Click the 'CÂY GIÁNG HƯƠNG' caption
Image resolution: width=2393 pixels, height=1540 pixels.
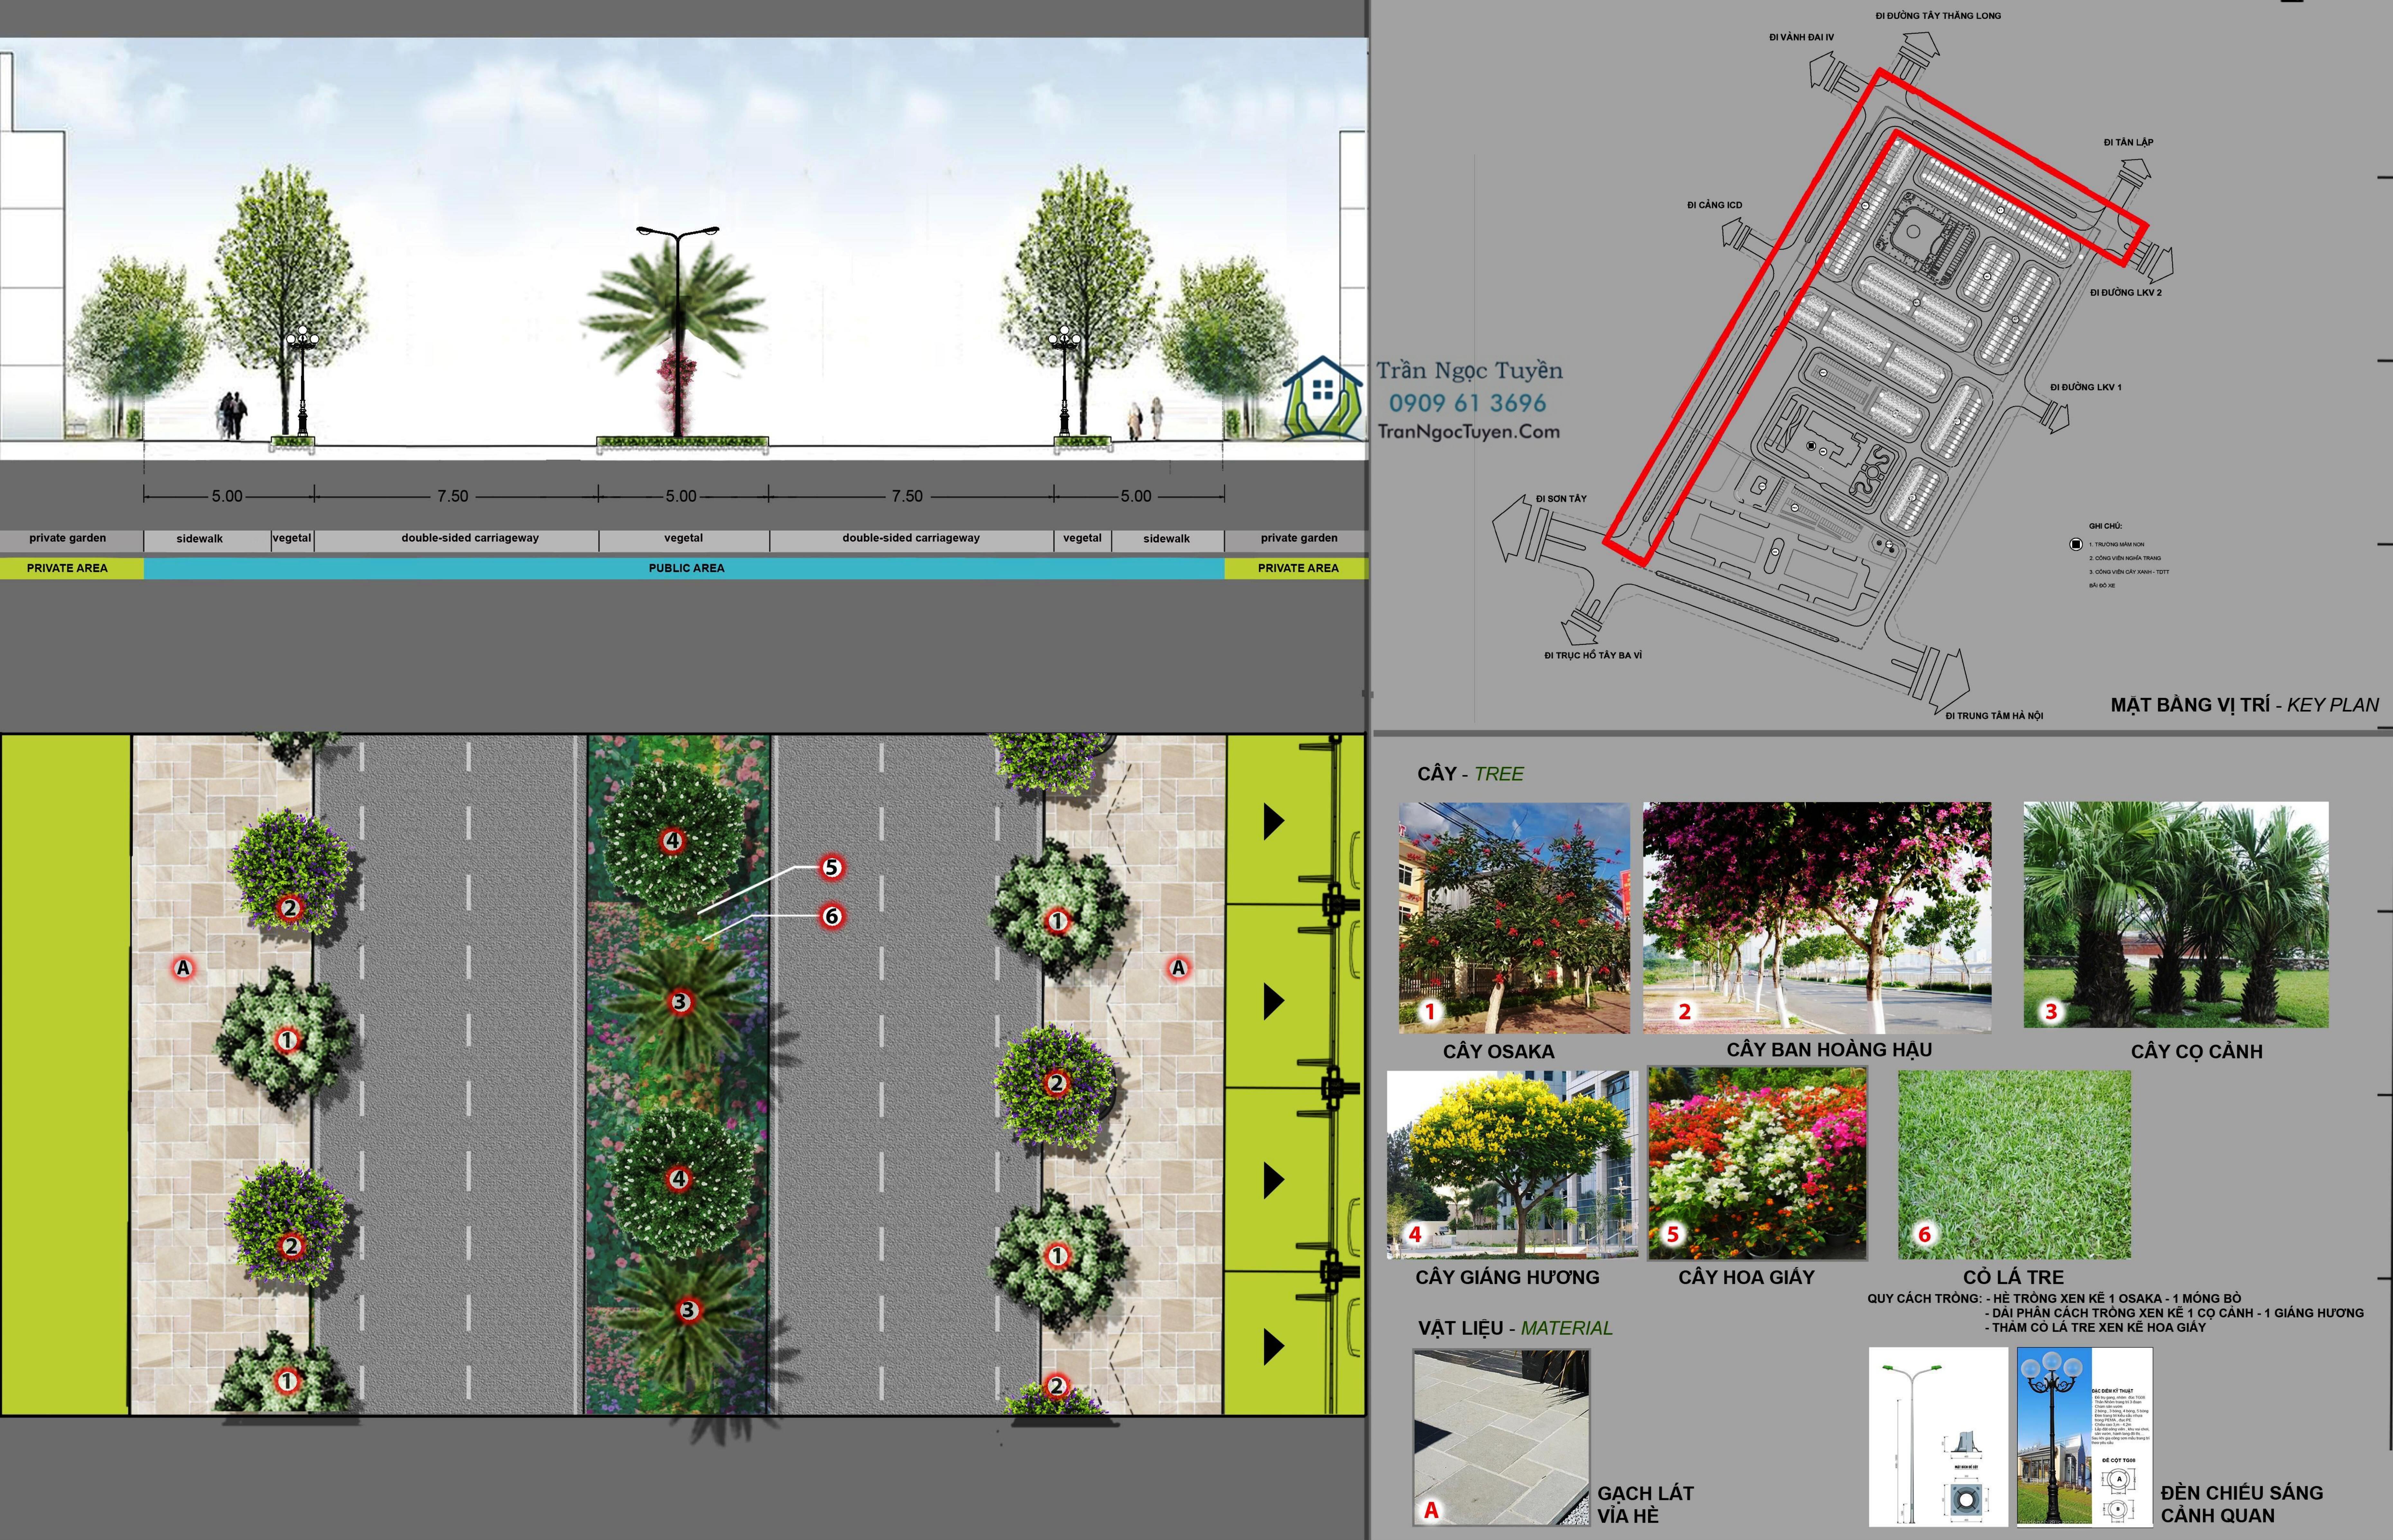(x=1508, y=1278)
